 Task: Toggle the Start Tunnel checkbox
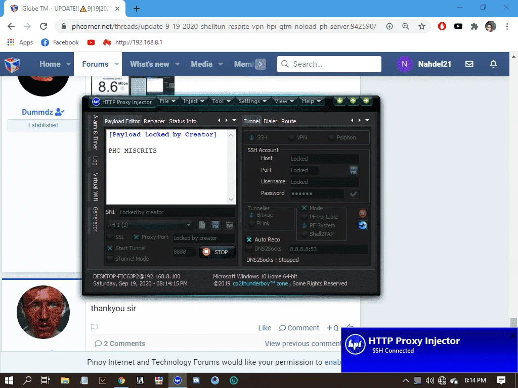click(x=110, y=248)
